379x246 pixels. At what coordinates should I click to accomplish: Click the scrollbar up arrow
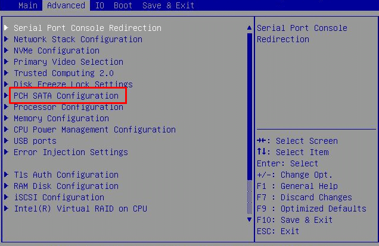[x=249, y=28]
